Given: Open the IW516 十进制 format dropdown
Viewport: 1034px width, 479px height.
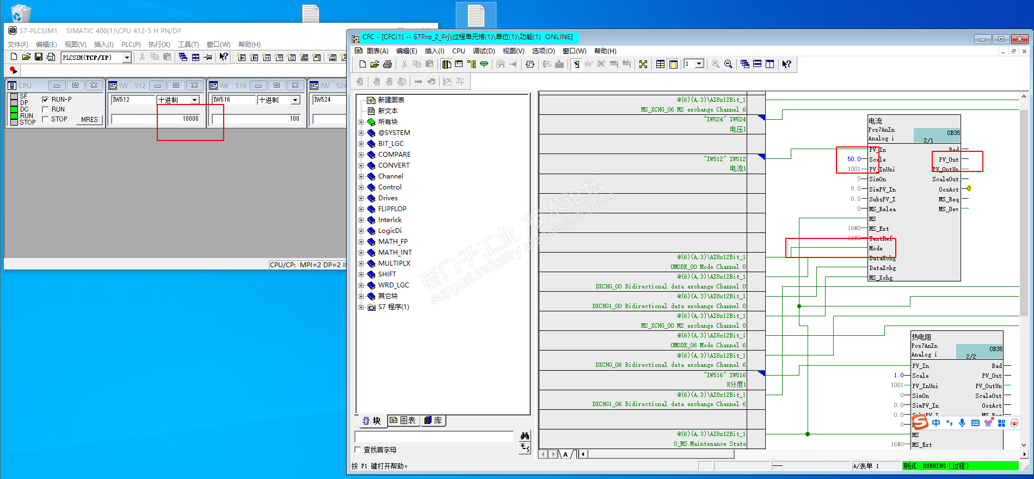Looking at the screenshot, I should pos(295,100).
